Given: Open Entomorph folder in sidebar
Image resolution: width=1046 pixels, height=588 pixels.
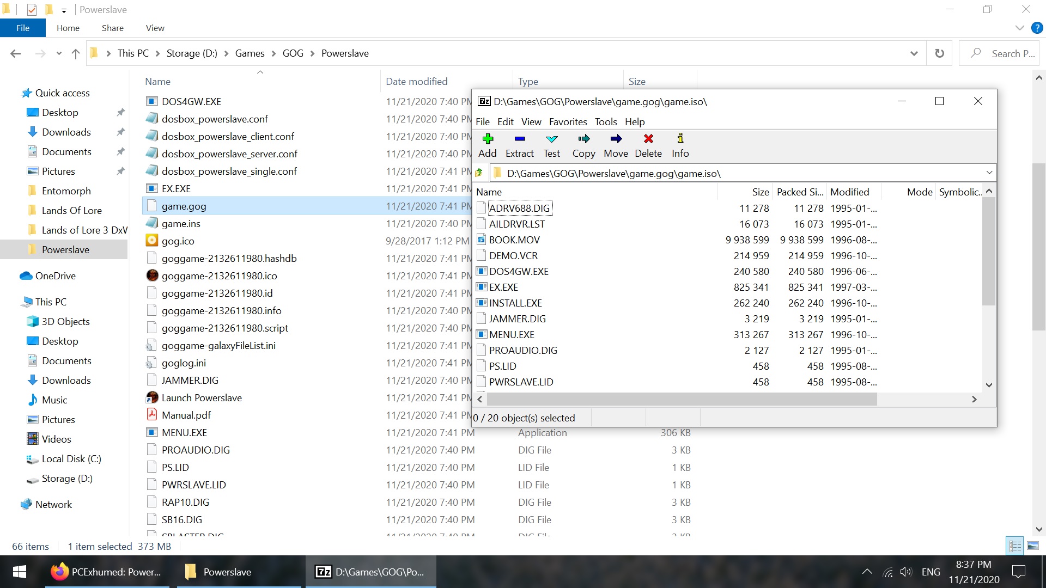Looking at the screenshot, I should 66,191.
